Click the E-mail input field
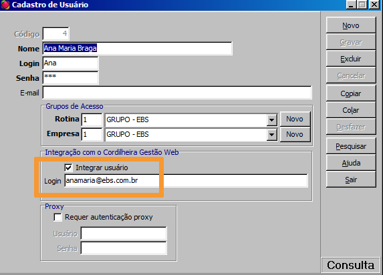This screenshot has height=275, width=383. pyautogui.click(x=177, y=93)
